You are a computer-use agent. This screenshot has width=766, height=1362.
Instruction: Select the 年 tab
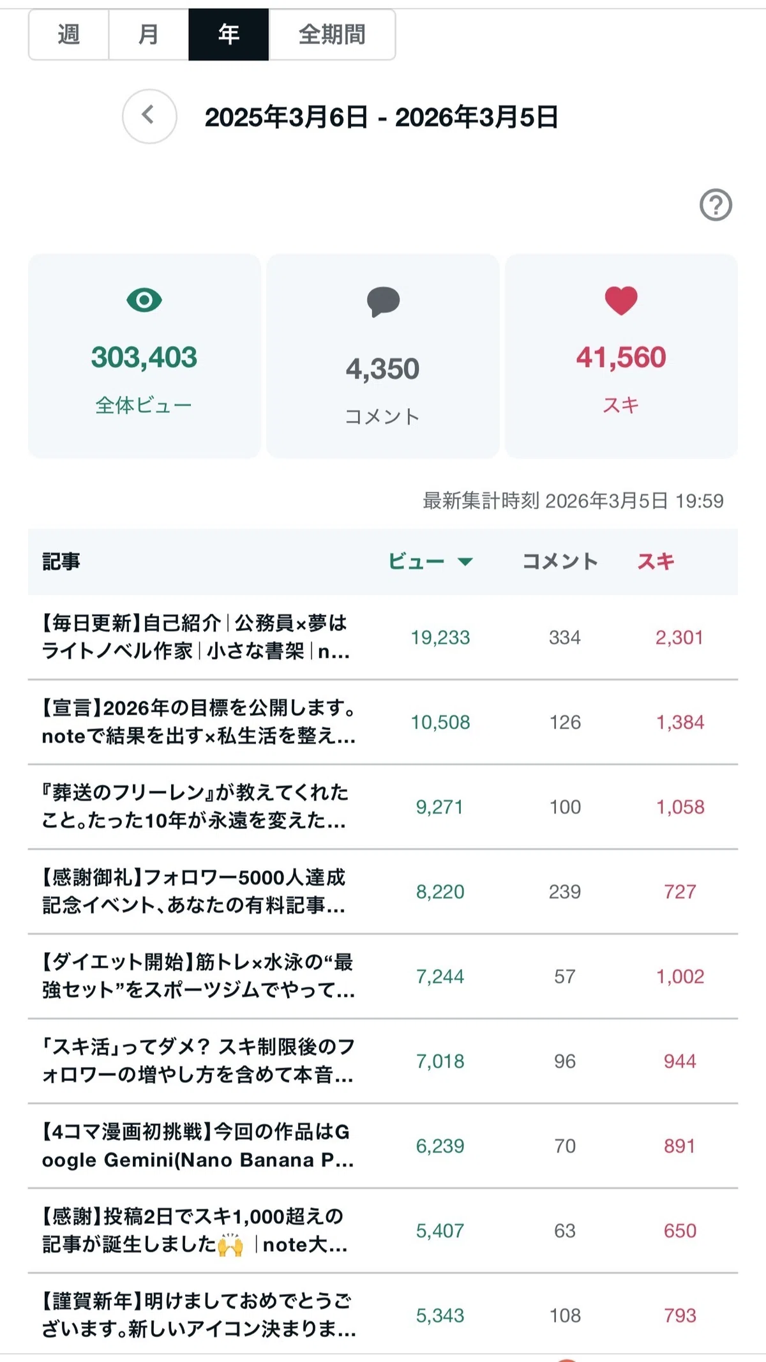[229, 34]
